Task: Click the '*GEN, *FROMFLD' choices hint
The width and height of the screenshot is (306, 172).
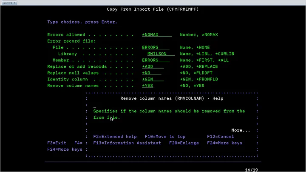Action: click(198, 79)
